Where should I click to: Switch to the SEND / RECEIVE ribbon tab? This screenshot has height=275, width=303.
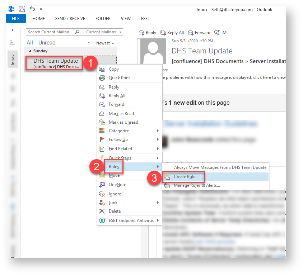pos(70,19)
